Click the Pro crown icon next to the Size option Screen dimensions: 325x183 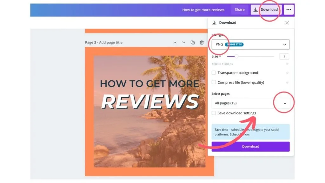(x=287, y=64)
